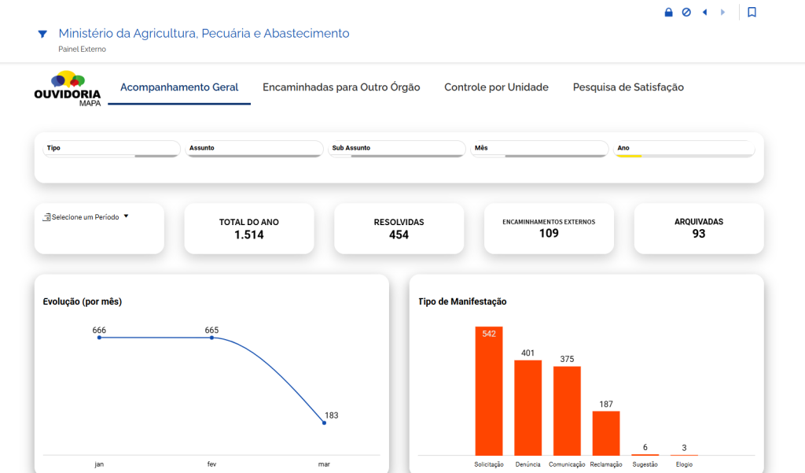Click the list icon beside Selecione um Período
805x473 pixels.
click(x=47, y=216)
